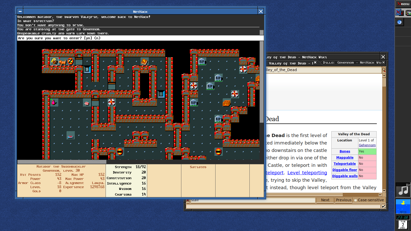Close the find bar with red X

tap(188, 200)
